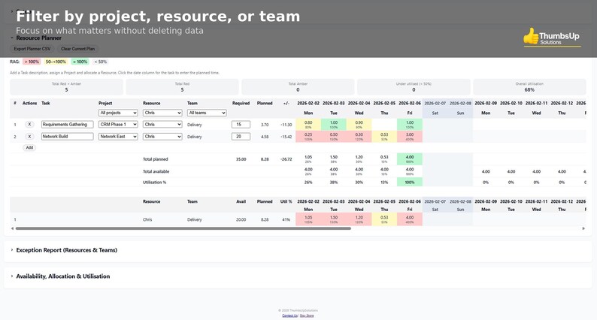Click Clear Current Plan button
This screenshot has width=597, height=320.
pos(77,49)
